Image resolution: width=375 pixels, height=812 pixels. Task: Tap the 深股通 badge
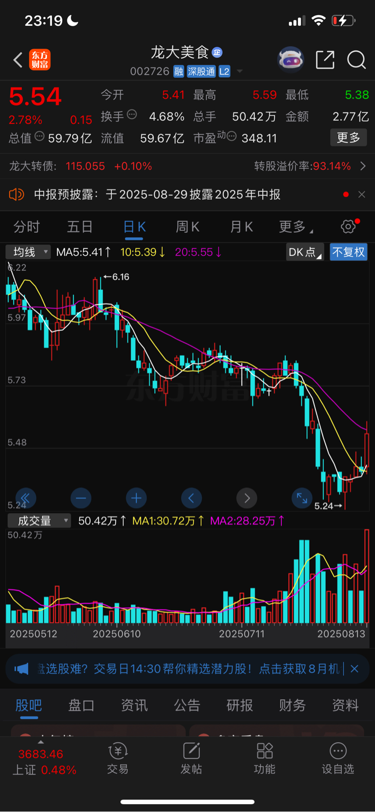[201, 72]
